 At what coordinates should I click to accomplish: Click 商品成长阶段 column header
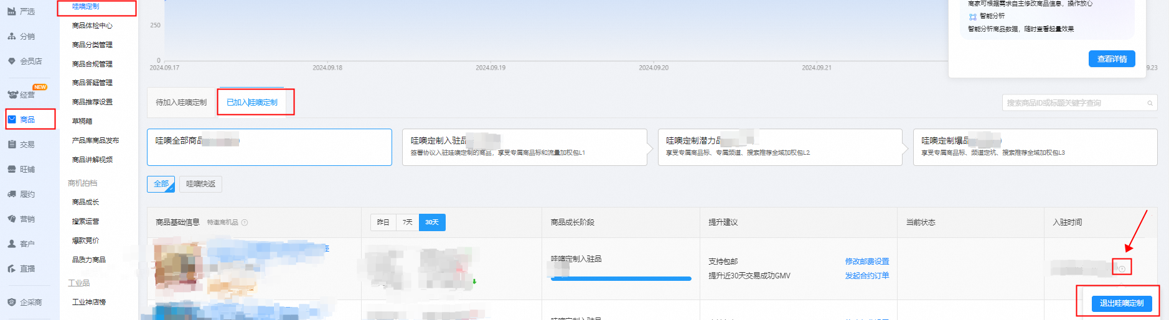click(572, 222)
